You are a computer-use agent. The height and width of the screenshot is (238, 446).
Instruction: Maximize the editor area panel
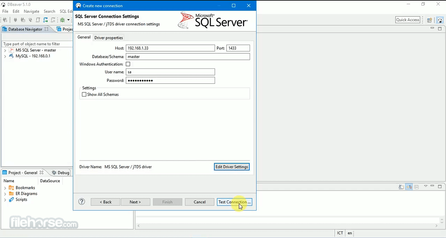pos(440,28)
